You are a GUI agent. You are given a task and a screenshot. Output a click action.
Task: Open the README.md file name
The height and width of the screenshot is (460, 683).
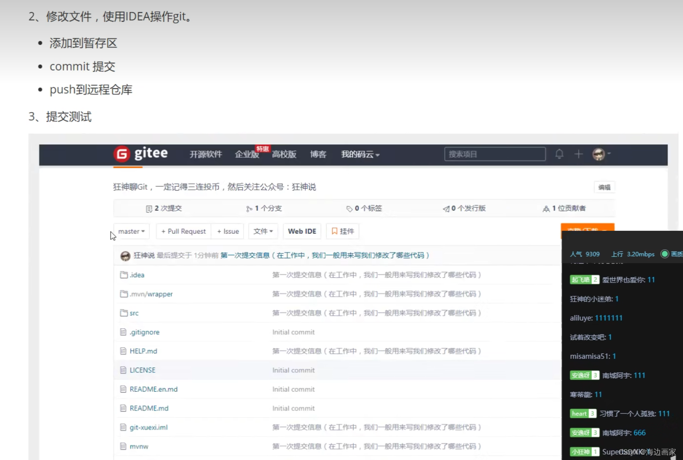click(149, 408)
